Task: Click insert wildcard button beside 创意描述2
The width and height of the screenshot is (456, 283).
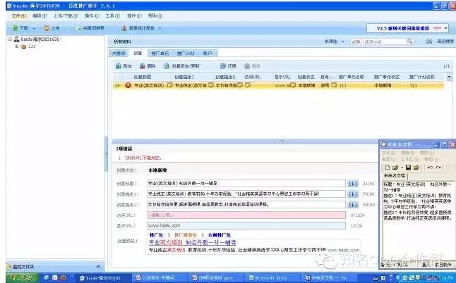Action: pos(352,205)
